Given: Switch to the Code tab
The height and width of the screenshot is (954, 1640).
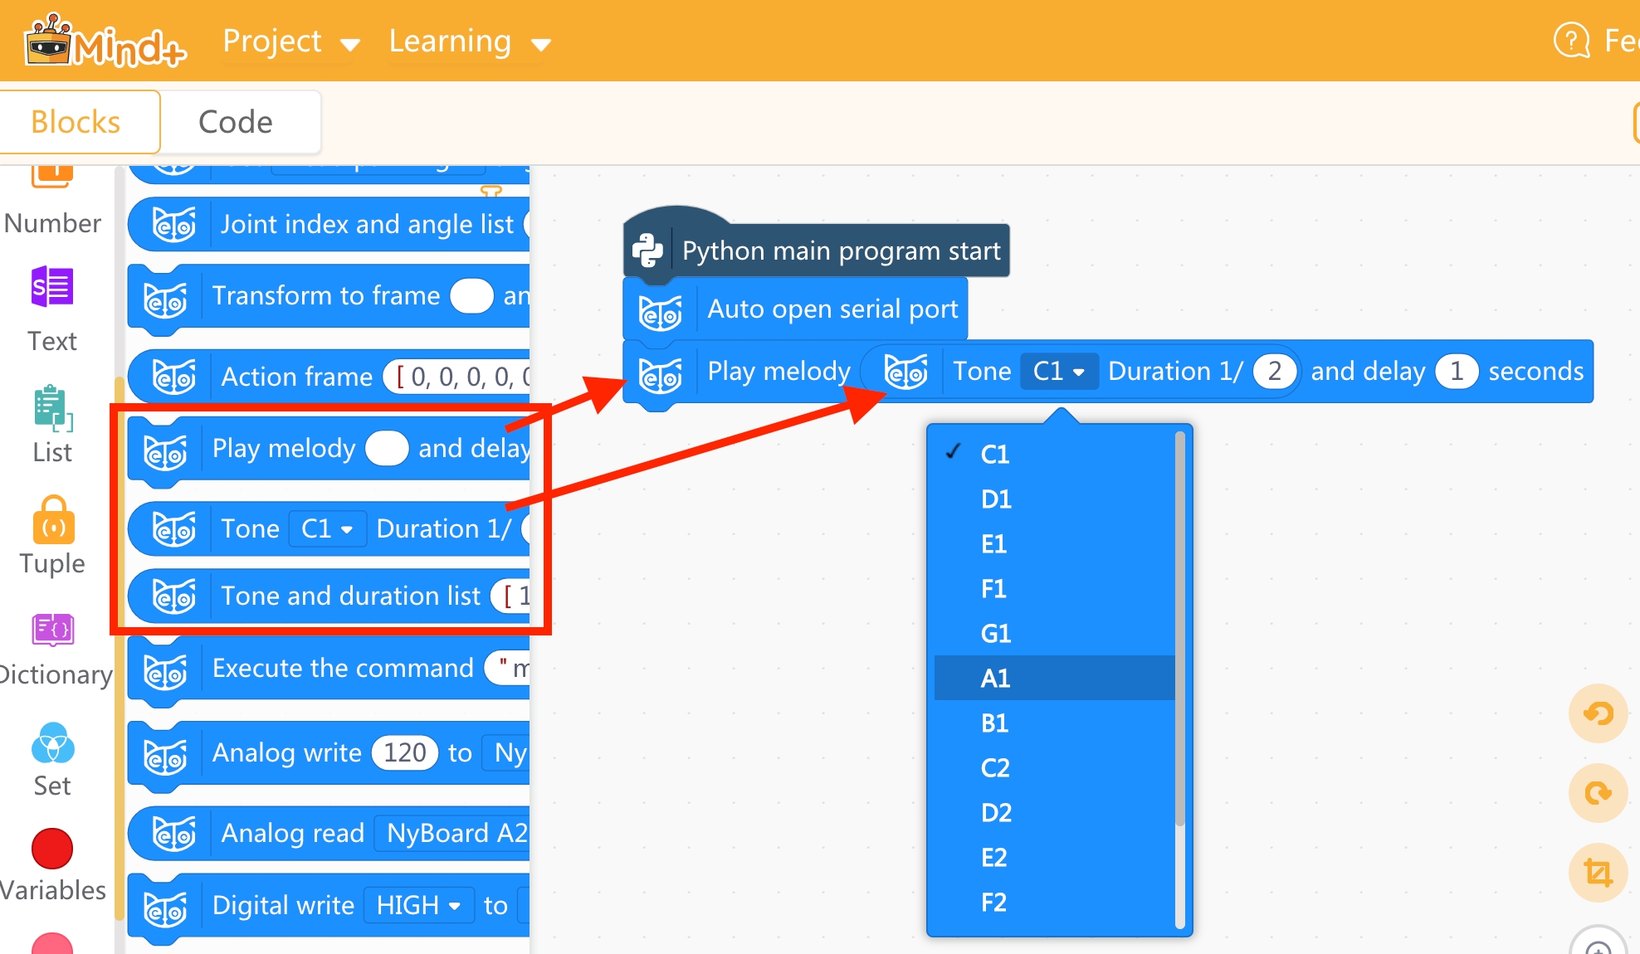Looking at the screenshot, I should 236,122.
